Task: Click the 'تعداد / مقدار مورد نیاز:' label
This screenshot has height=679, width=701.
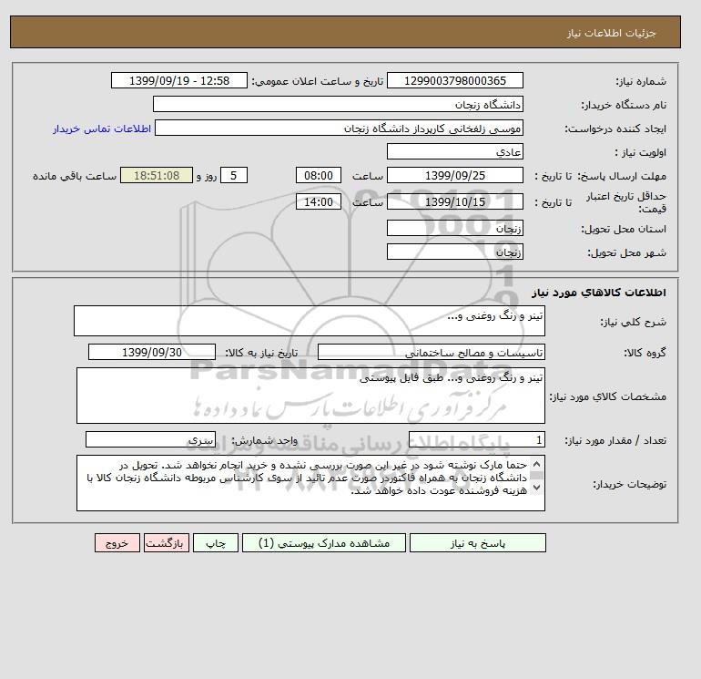Action: tap(615, 440)
